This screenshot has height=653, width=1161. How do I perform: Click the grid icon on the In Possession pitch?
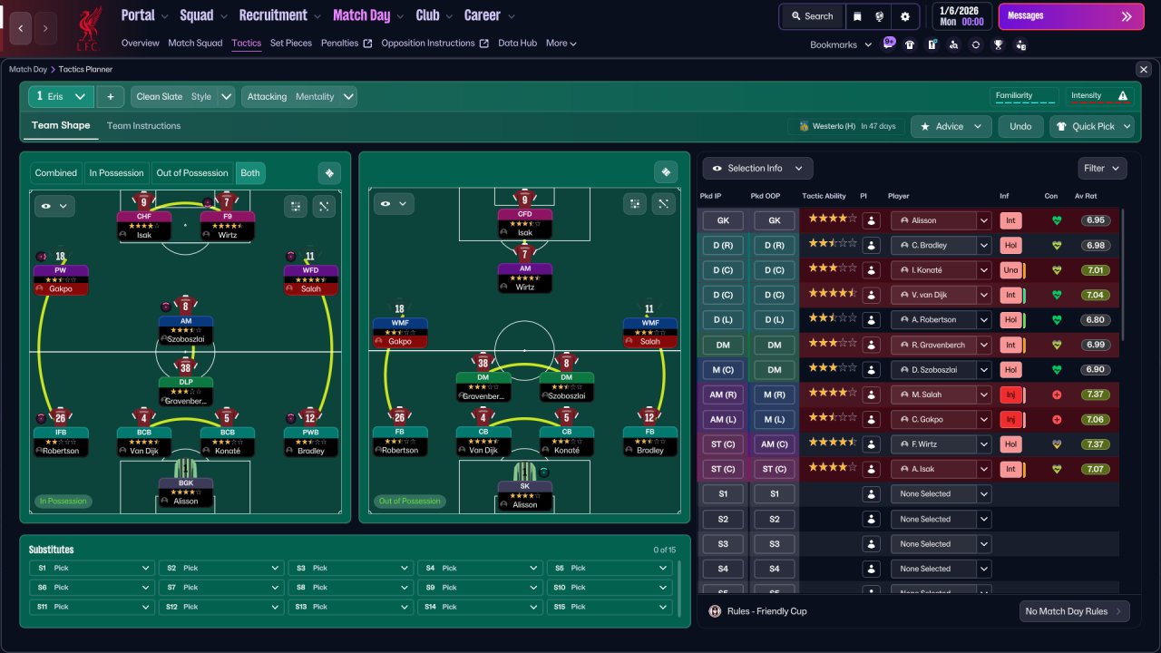296,206
